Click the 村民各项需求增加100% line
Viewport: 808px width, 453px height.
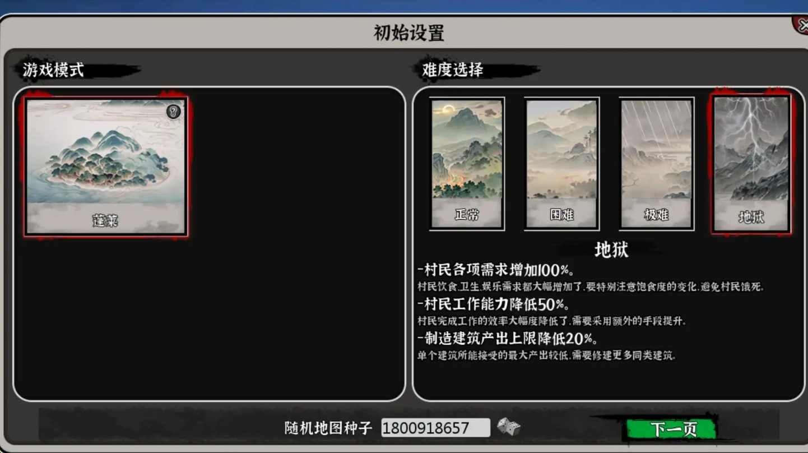tap(496, 270)
